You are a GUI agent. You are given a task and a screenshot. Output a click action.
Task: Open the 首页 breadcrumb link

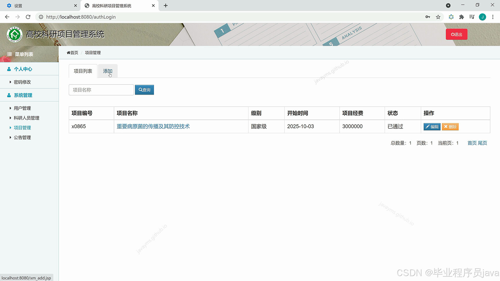click(x=72, y=53)
